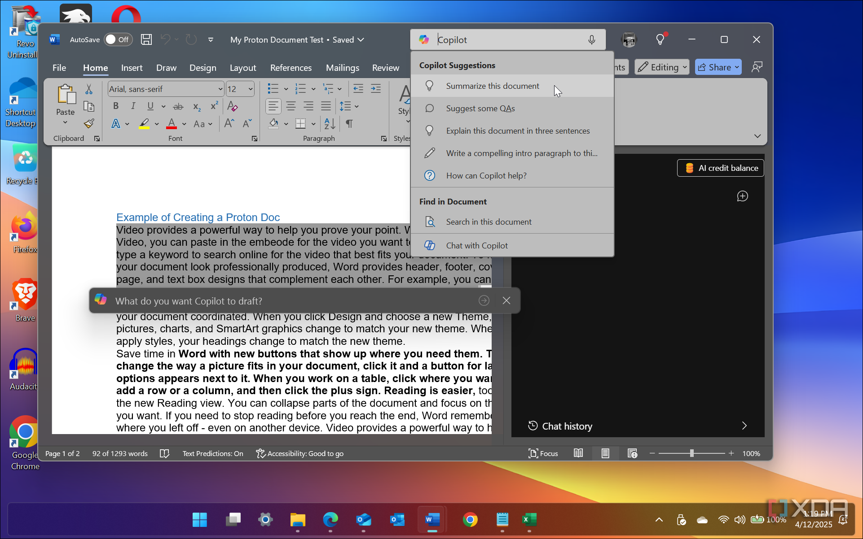Expand the ribbon display options chevron

point(757,136)
